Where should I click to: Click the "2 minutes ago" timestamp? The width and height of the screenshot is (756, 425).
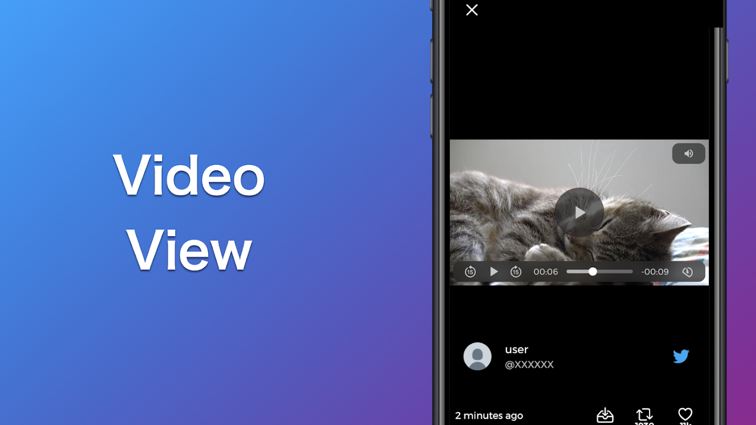489,415
